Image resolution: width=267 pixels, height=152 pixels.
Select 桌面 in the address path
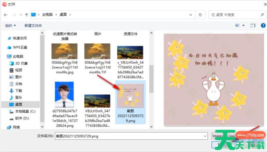point(63,15)
